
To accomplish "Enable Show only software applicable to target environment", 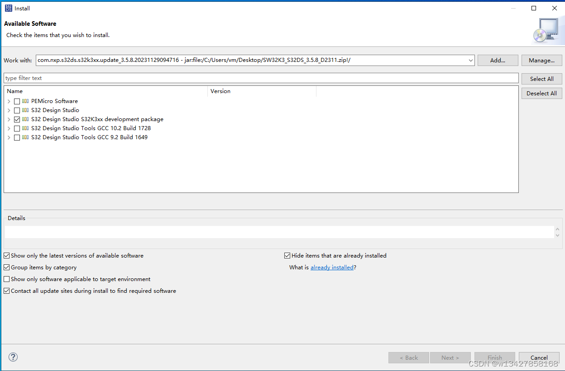I will coord(7,279).
